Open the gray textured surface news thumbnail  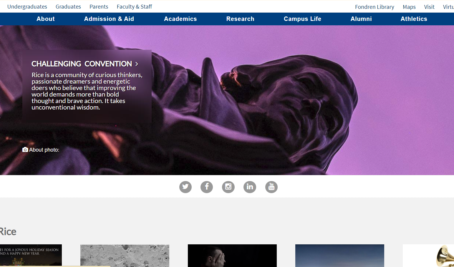[125, 256]
